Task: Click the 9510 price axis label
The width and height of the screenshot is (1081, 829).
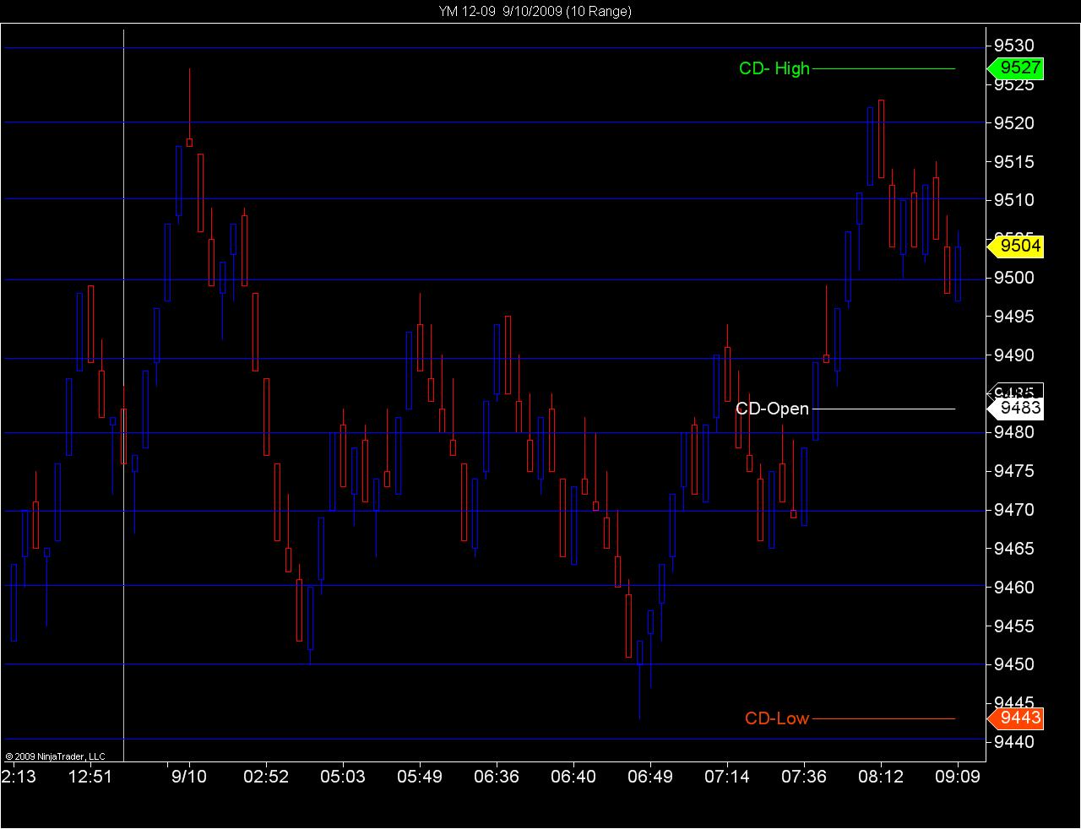Action: click(x=1013, y=200)
